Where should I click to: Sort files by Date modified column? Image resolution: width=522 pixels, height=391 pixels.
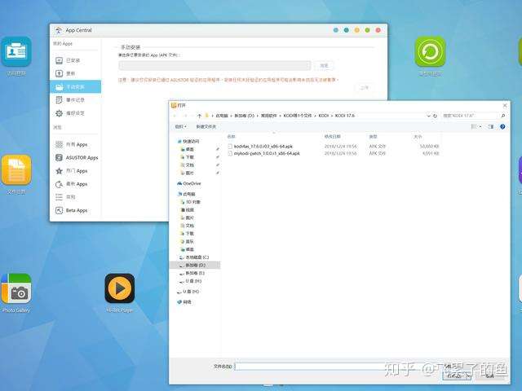tap(332, 137)
